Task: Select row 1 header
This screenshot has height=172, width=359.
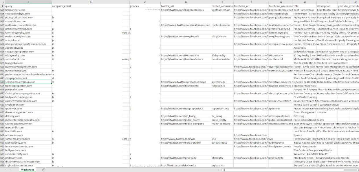Action: coord(2,6)
